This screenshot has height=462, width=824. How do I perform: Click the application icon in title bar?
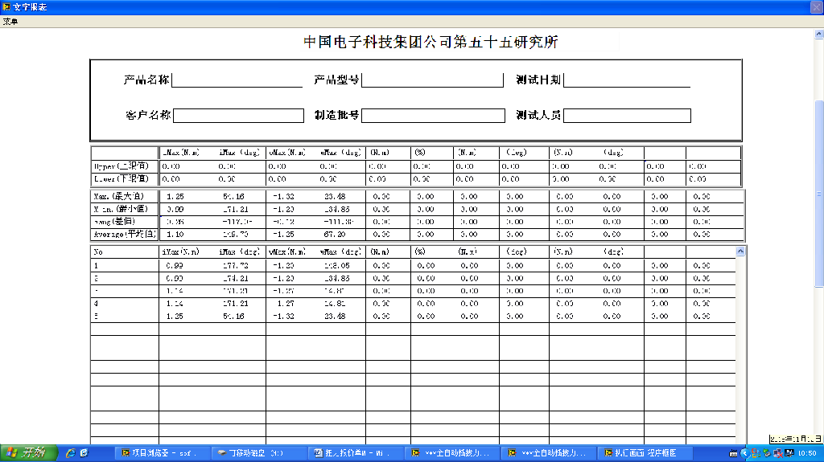pos(6,6)
